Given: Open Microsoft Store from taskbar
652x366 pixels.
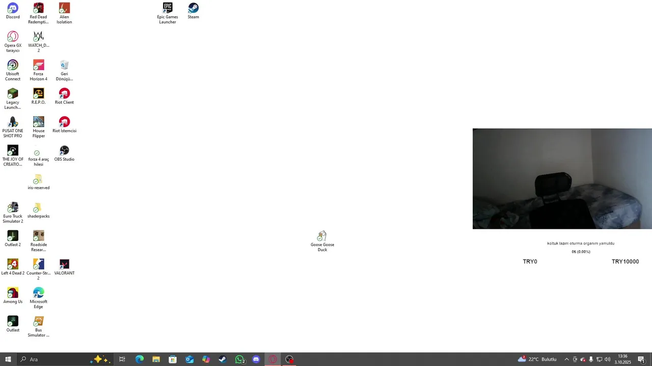Looking at the screenshot, I should pyautogui.click(x=173, y=359).
